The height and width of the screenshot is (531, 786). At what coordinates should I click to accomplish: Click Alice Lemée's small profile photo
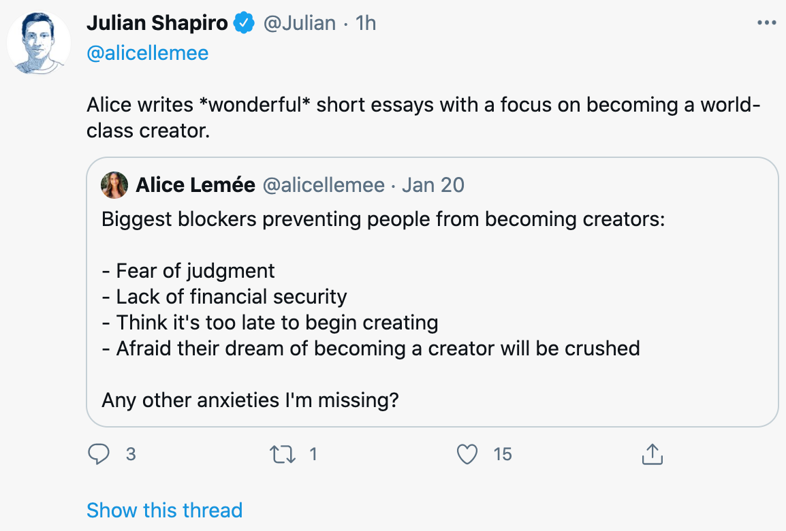[114, 184]
